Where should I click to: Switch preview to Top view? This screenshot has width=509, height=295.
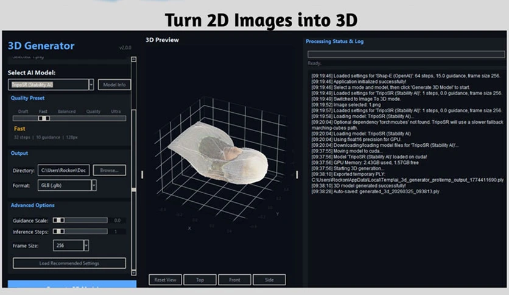[x=200, y=280]
